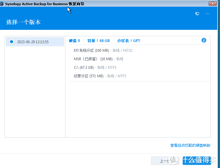Viewport: 220px width, 168px height.
Task: Click the 选择一个版本 heading
Action: (x=23, y=22)
